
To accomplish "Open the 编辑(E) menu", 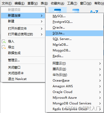I will [x=19, y=3].
